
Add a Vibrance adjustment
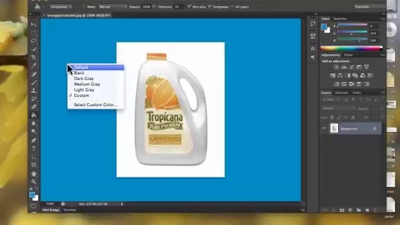click(367, 67)
